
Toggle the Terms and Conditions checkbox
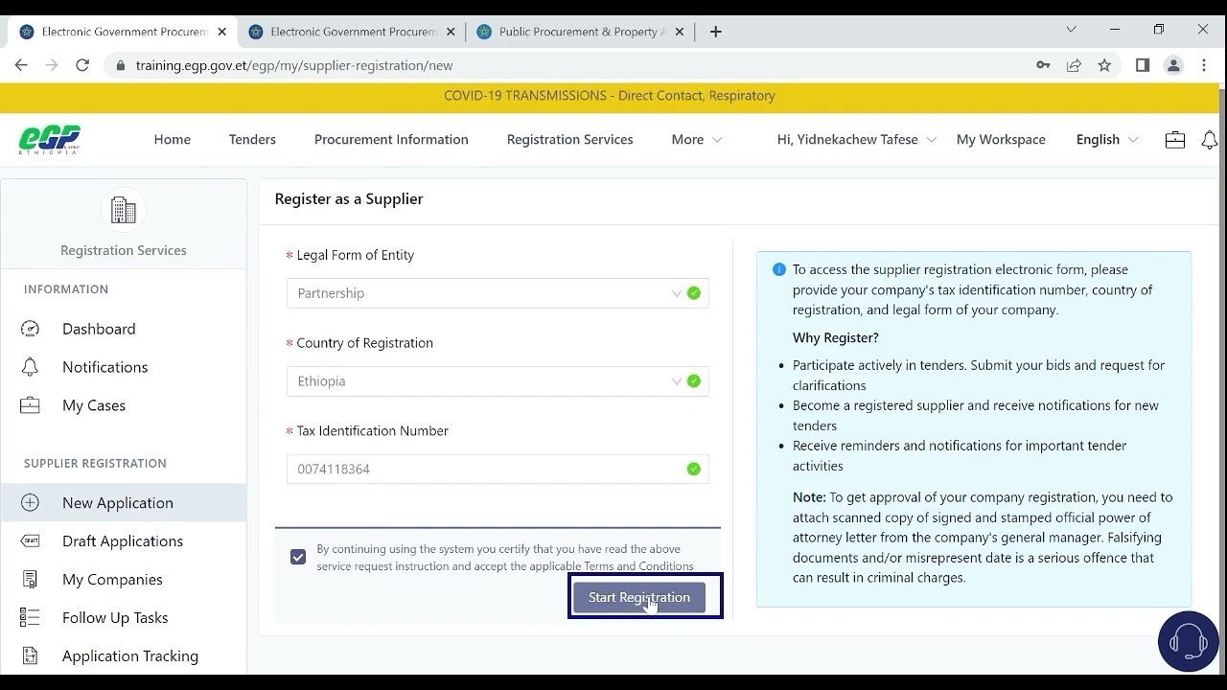tap(298, 557)
